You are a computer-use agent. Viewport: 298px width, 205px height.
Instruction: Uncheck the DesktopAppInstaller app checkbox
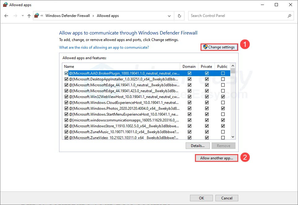tap(66, 79)
